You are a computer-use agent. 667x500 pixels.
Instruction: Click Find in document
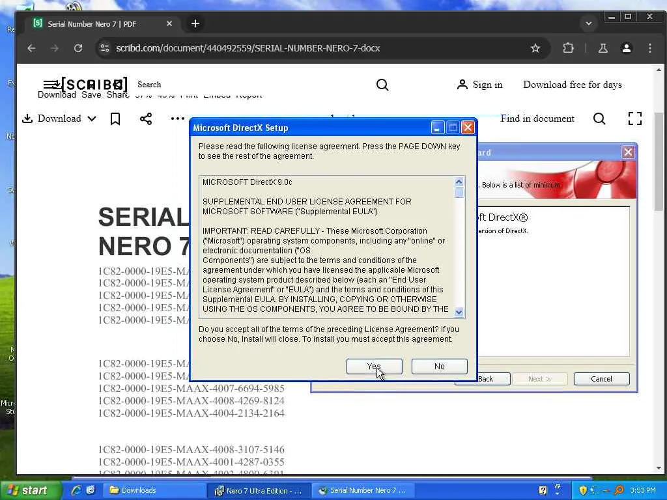tap(537, 118)
